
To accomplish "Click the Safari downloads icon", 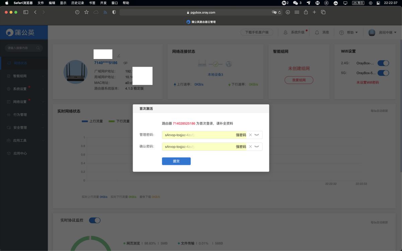I will pyautogui.click(x=288, y=12).
